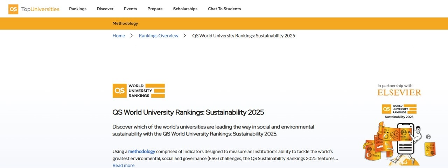Click the small Sustainability 2025 badge logo
The height and width of the screenshot is (168, 448).
click(399, 111)
